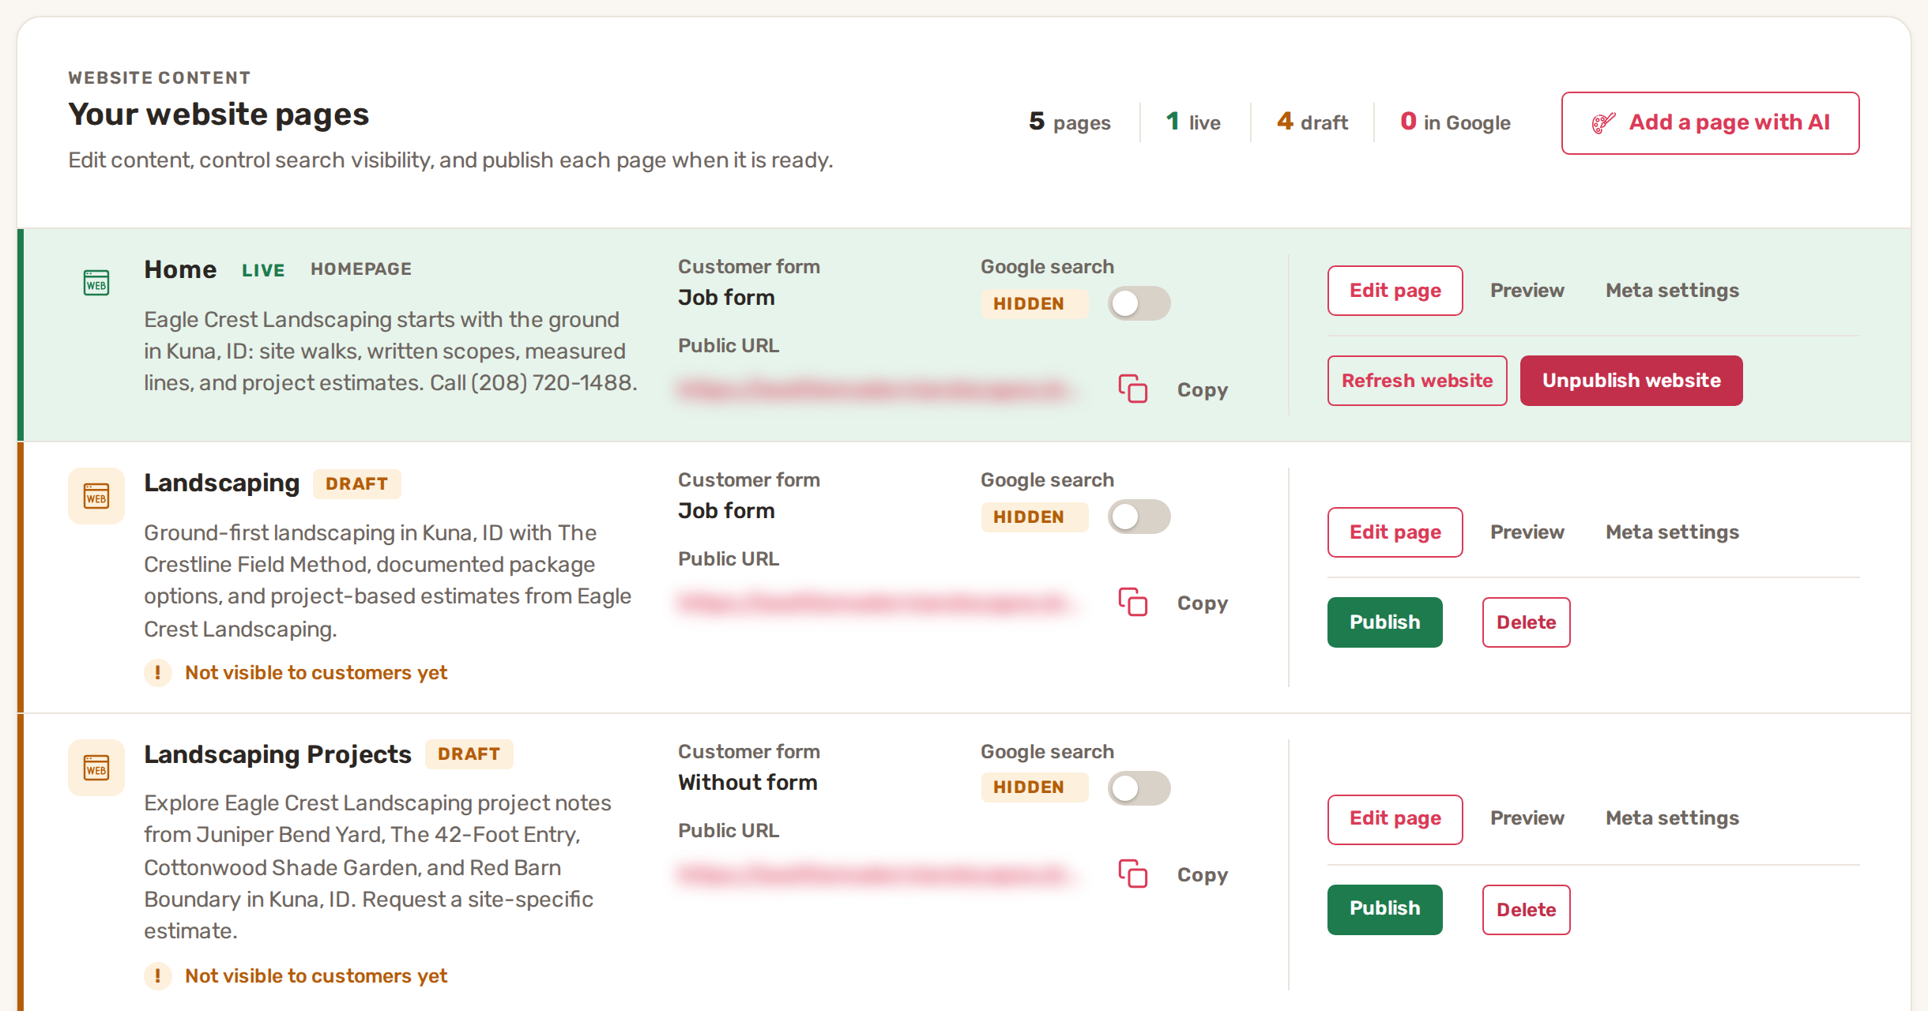This screenshot has width=1928, height=1011.
Task: Unpublish the website
Action: [1631, 381]
